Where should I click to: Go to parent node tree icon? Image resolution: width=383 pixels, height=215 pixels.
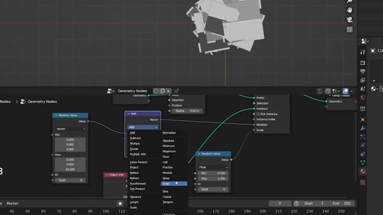(320, 91)
